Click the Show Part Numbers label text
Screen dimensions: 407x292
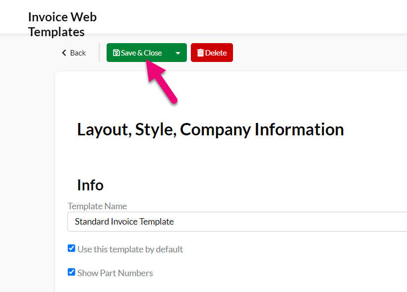[x=115, y=273]
